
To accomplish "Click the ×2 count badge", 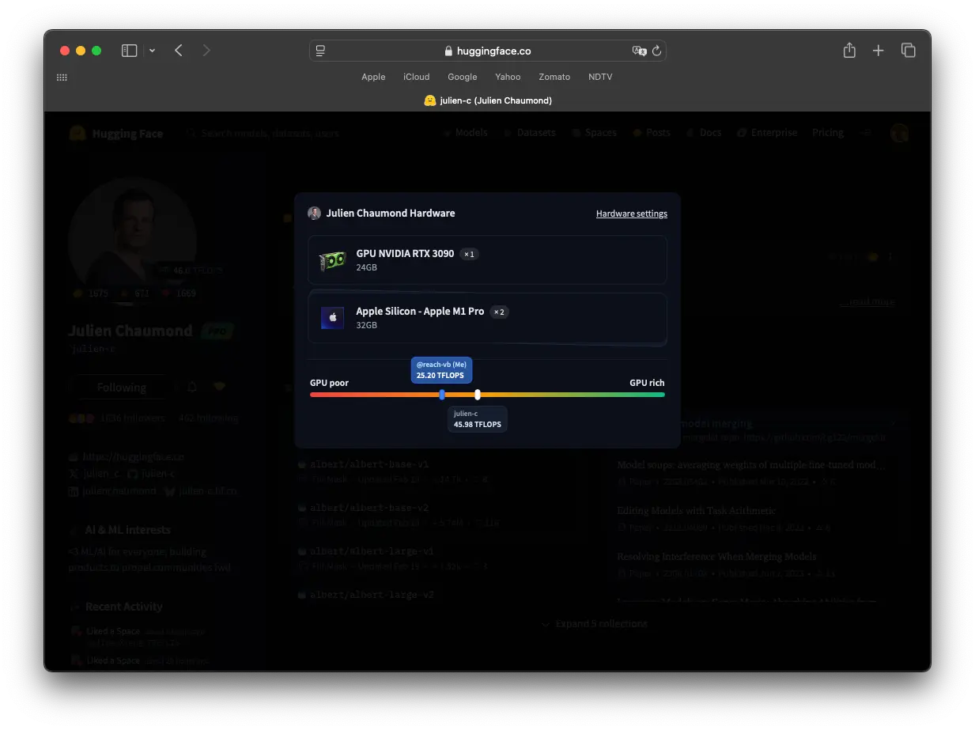I will tap(499, 312).
